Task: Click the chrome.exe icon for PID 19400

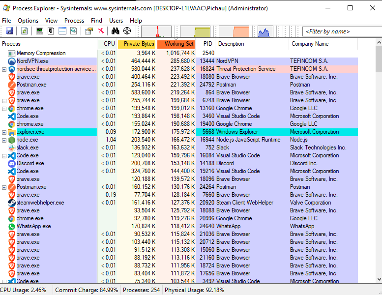Action: click(x=11, y=124)
